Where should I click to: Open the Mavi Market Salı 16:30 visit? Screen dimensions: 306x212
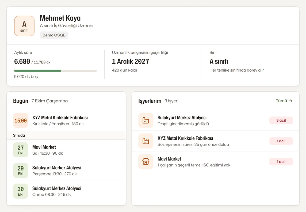pyautogui.click(x=66, y=150)
